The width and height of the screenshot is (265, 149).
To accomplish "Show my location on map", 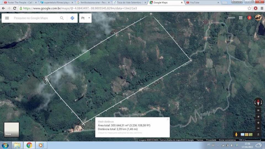I will (x=258, y=116).
